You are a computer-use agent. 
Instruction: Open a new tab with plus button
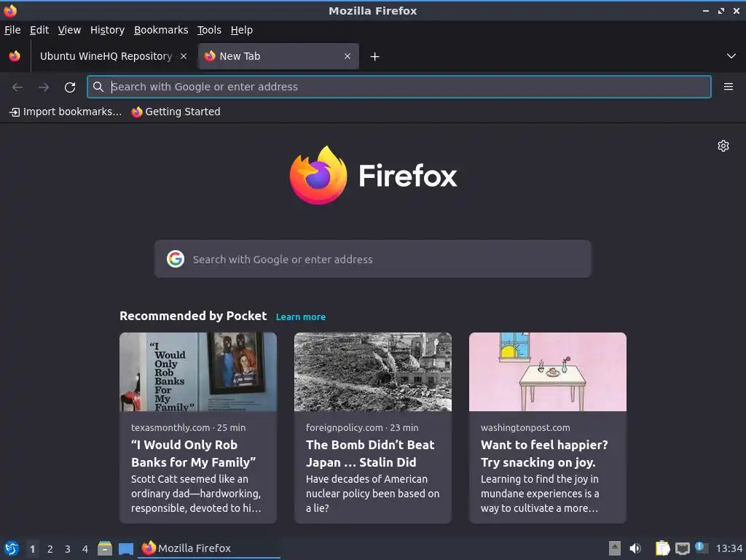[x=375, y=57]
